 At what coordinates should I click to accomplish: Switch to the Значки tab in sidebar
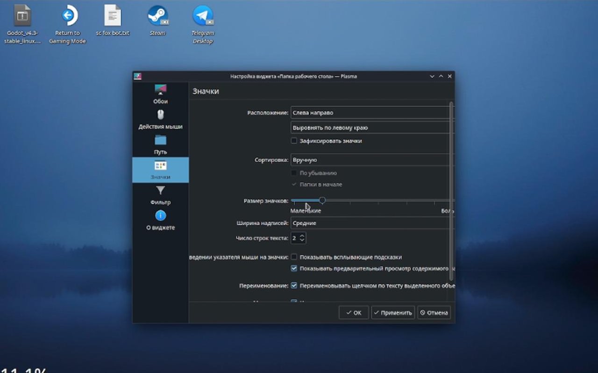(160, 170)
